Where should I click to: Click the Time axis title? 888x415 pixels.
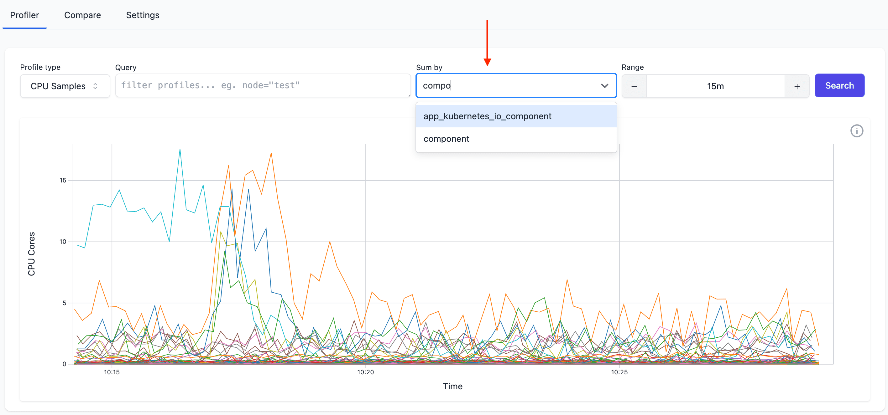[453, 387]
